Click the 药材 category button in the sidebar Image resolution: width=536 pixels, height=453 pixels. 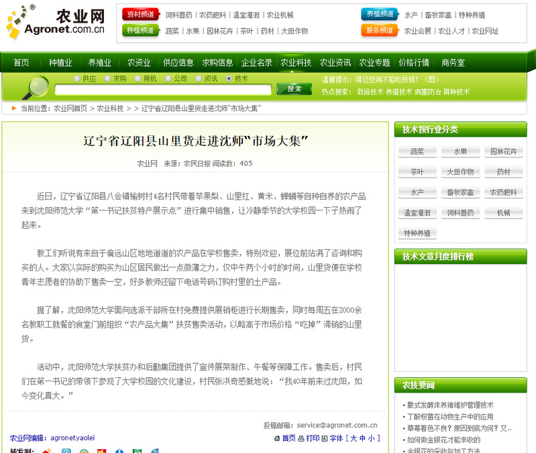[x=504, y=172]
